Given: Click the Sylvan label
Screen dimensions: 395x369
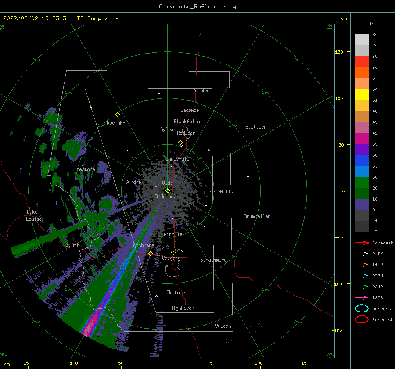Looking at the screenshot, I should point(168,129).
